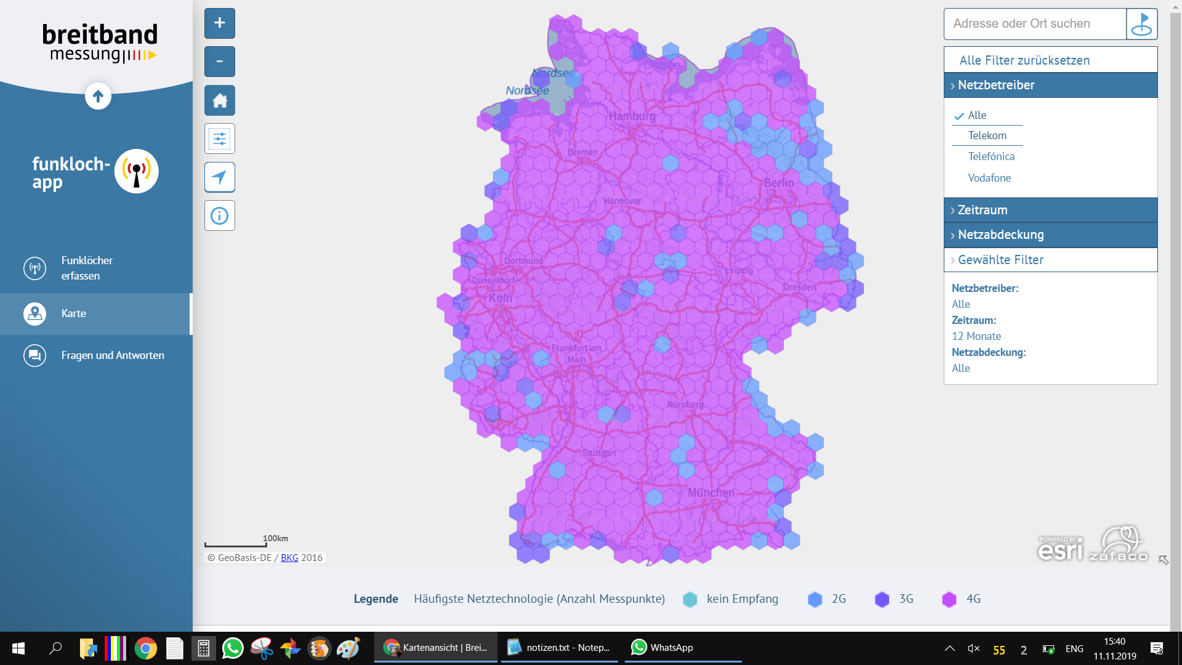Open the filter sliders icon
Screen dimensions: 1182x665
[220, 139]
